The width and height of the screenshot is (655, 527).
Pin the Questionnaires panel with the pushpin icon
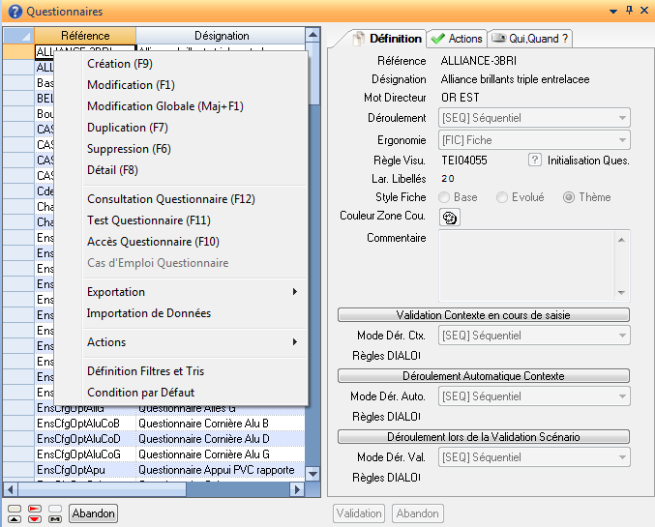(x=629, y=11)
